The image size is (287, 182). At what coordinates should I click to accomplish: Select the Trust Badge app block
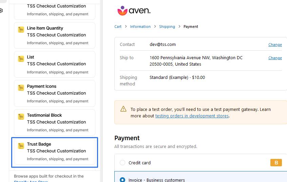(x=55, y=152)
